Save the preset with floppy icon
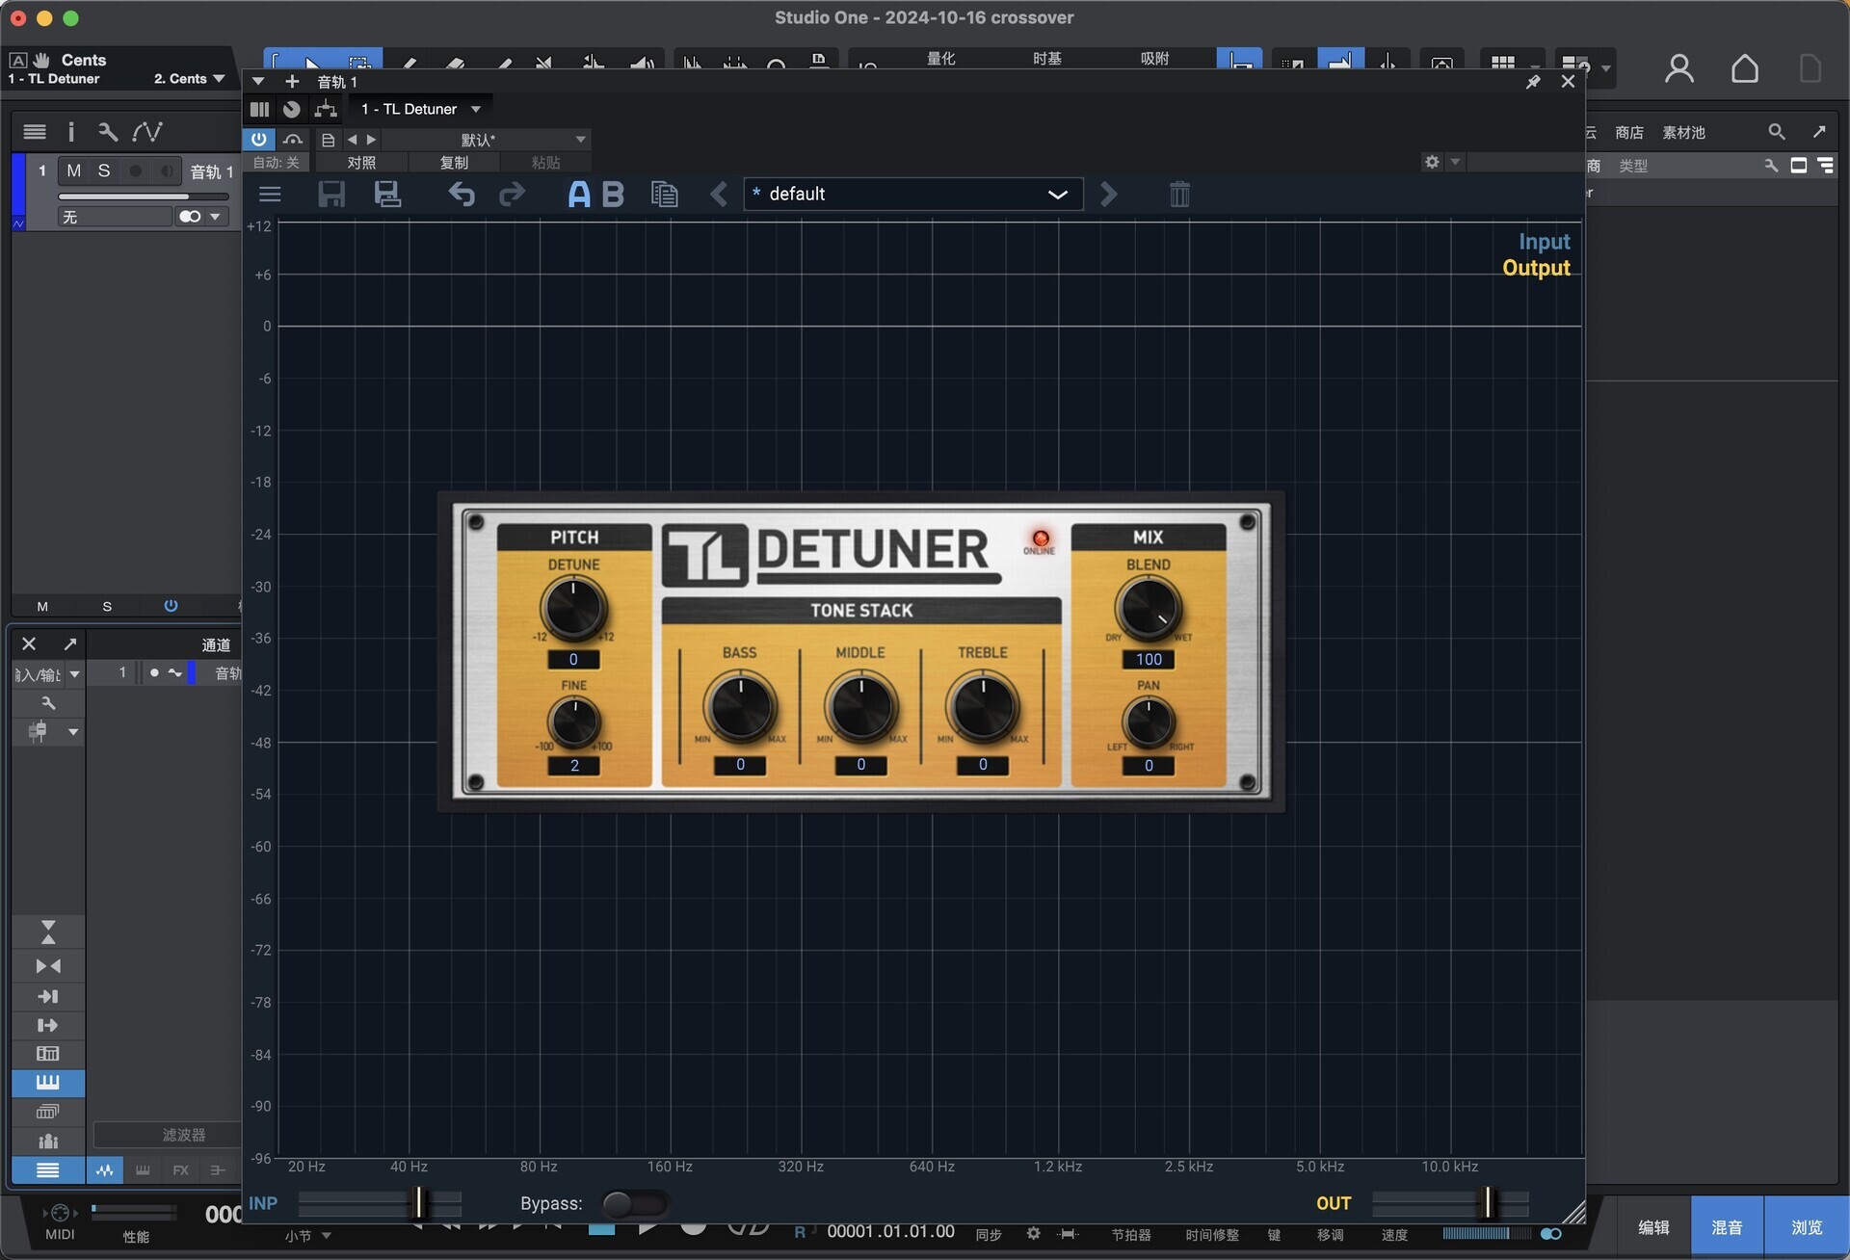This screenshot has height=1260, width=1850. pos(331,195)
